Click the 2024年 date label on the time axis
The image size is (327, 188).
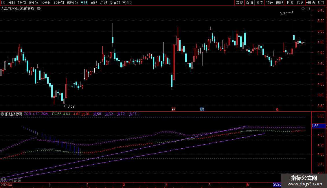[x=7, y=185]
